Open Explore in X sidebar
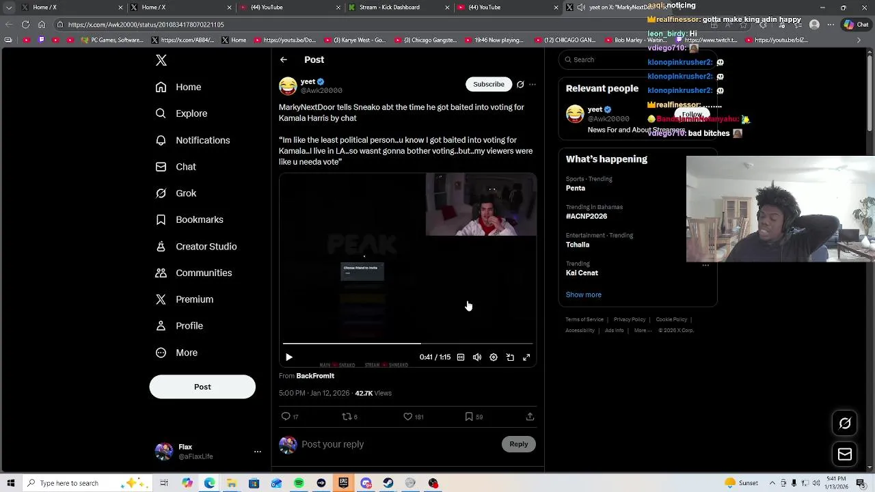This screenshot has height=492, width=875. coord(181,113)
